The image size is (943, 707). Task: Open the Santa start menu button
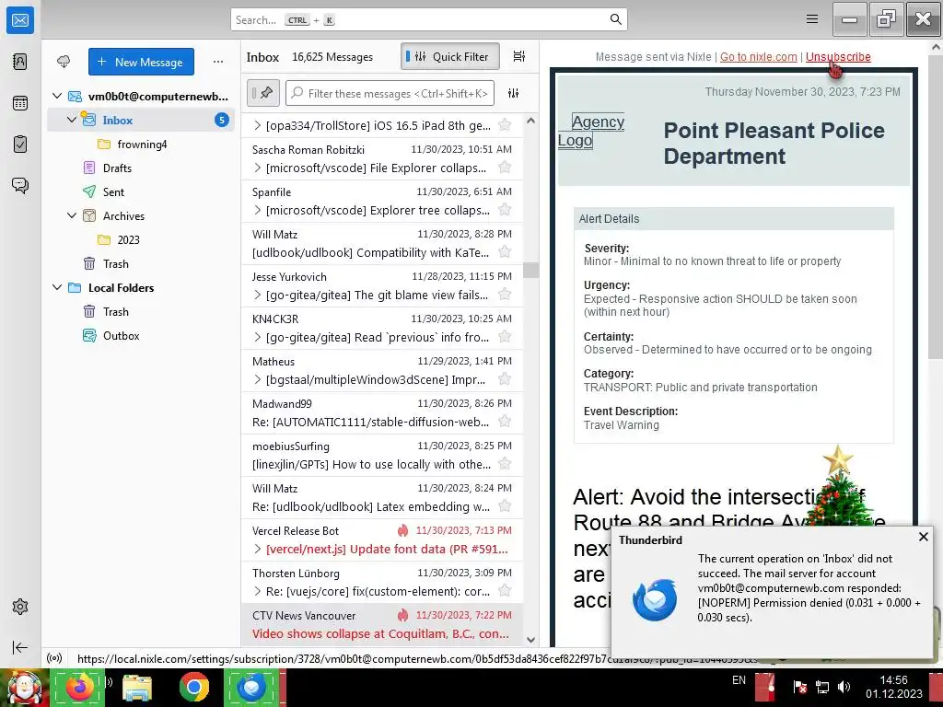point(23,689)
